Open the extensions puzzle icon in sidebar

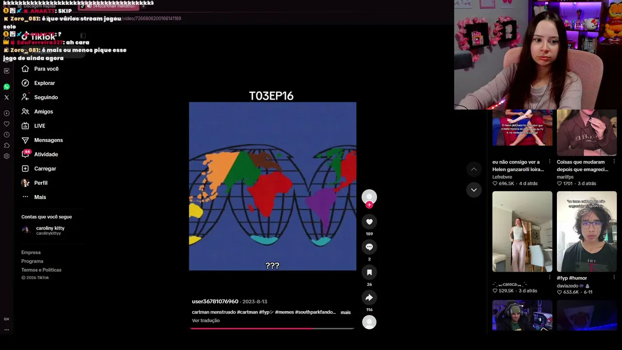pos(6,145)
